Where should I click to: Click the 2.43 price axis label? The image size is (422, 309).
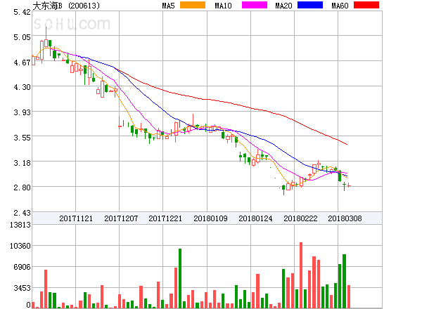point(23,213)
